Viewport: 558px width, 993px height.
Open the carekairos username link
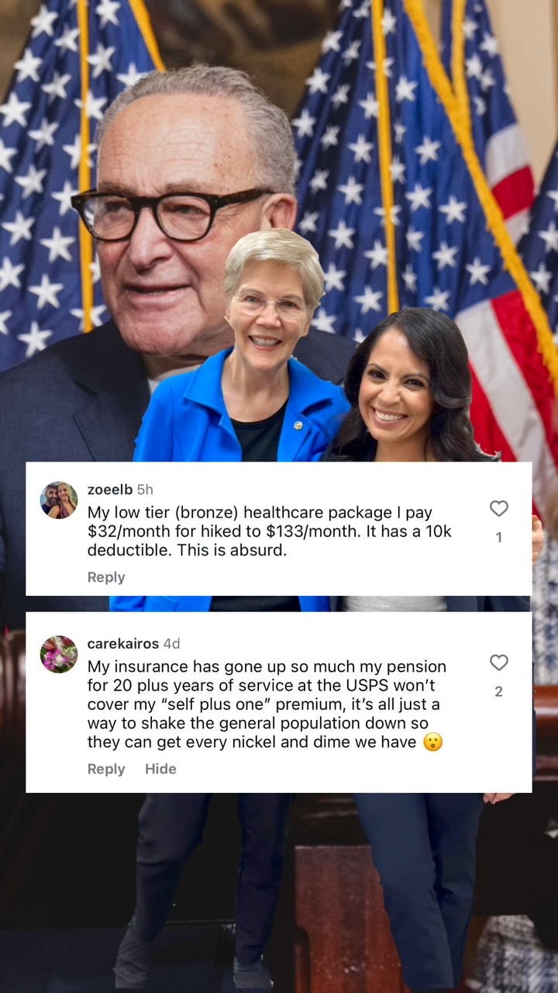click(x=123, y=644)
